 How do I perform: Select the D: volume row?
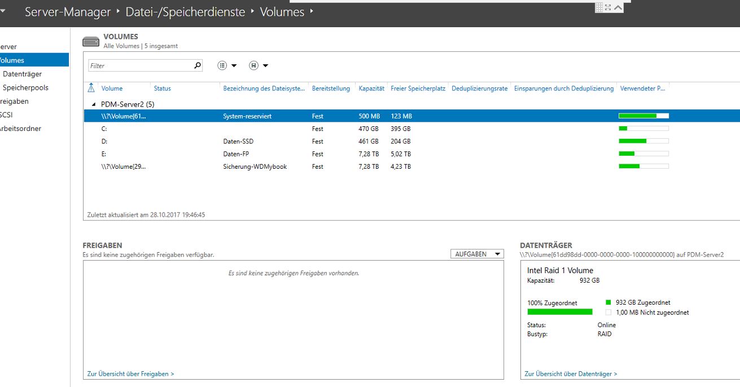[411, 141]
